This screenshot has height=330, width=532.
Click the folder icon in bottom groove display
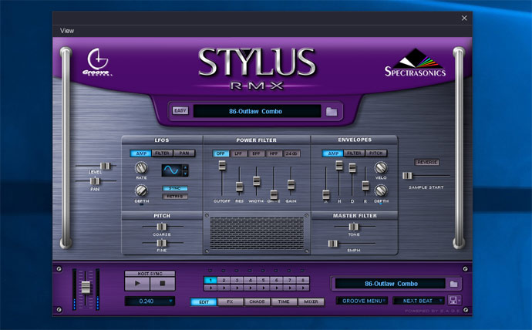click(454, 284)
